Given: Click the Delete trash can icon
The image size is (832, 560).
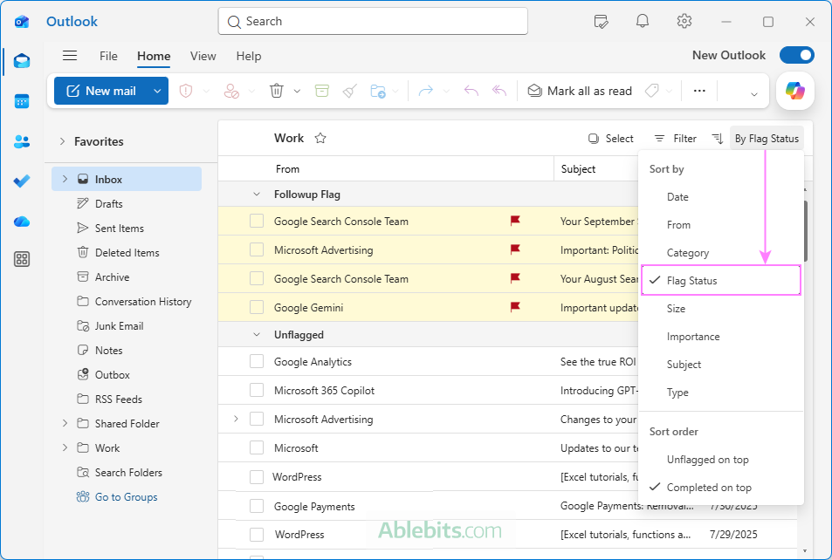Looking at the screenshot, I should [277, 91].
